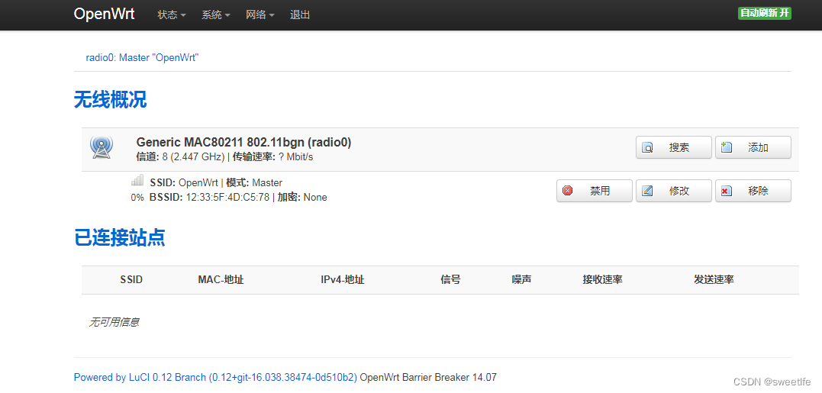822x393 pixels.
Task: Click the signal strength bars icon
Action: point(137,180)
